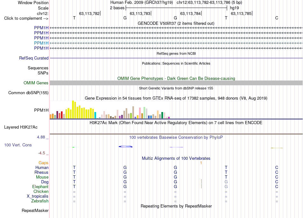The width and height of the screenshot is (303, 218).
Task: Select the Rhesus species row label
Action: pyautogui.click(x=41, y=172)
